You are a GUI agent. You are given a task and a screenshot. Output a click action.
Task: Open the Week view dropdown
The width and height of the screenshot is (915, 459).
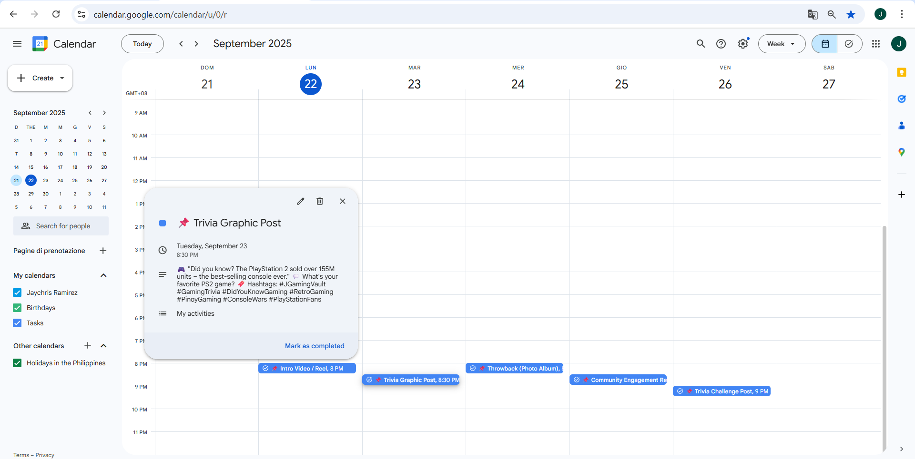coord(782,44)
